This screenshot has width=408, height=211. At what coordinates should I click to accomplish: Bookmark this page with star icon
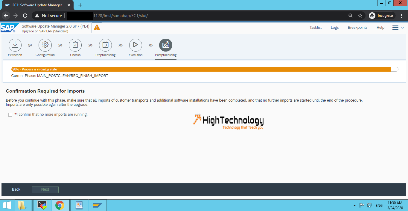click(360, 16)
